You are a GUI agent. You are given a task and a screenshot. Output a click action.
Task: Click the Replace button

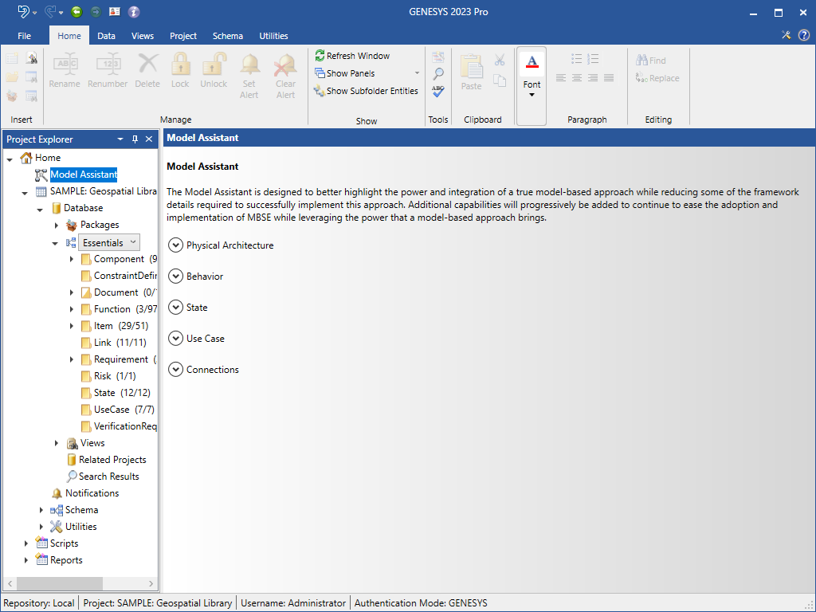(x=657, y=78)
